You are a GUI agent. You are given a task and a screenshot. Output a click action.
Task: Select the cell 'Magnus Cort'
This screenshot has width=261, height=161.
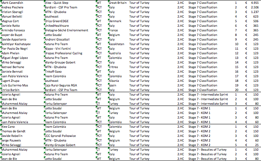[10, 21]
